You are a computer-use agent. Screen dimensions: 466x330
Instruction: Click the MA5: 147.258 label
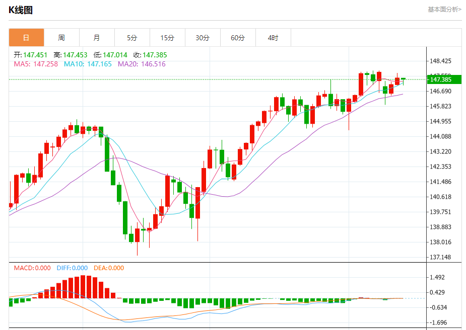point(36,64)
